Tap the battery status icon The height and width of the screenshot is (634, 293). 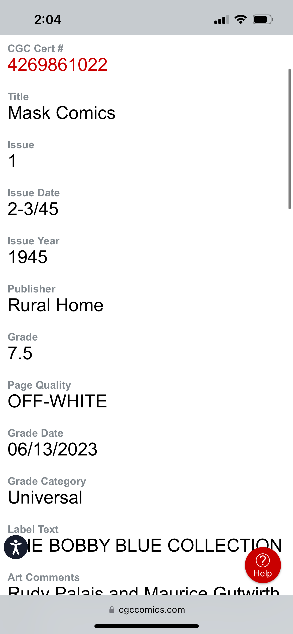262,20
